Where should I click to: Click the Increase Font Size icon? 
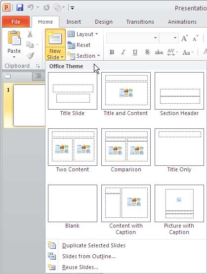185,38
